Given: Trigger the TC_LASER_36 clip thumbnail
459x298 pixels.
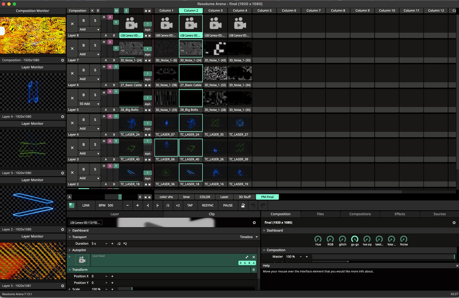Looking at the screenshot, I should pos(166,173).
